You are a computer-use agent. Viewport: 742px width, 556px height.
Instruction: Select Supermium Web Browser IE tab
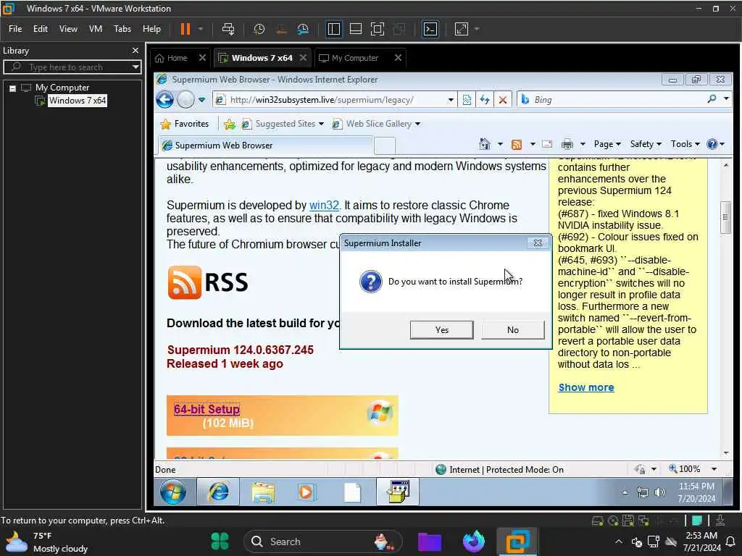(265, 145)
